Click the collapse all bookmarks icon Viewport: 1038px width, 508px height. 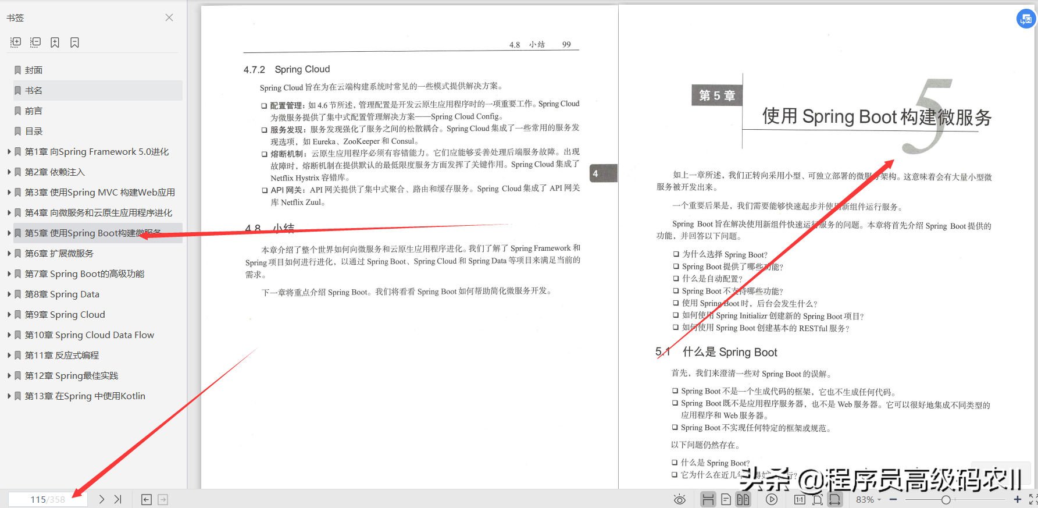pyautogui.click(x=35, y=42)
